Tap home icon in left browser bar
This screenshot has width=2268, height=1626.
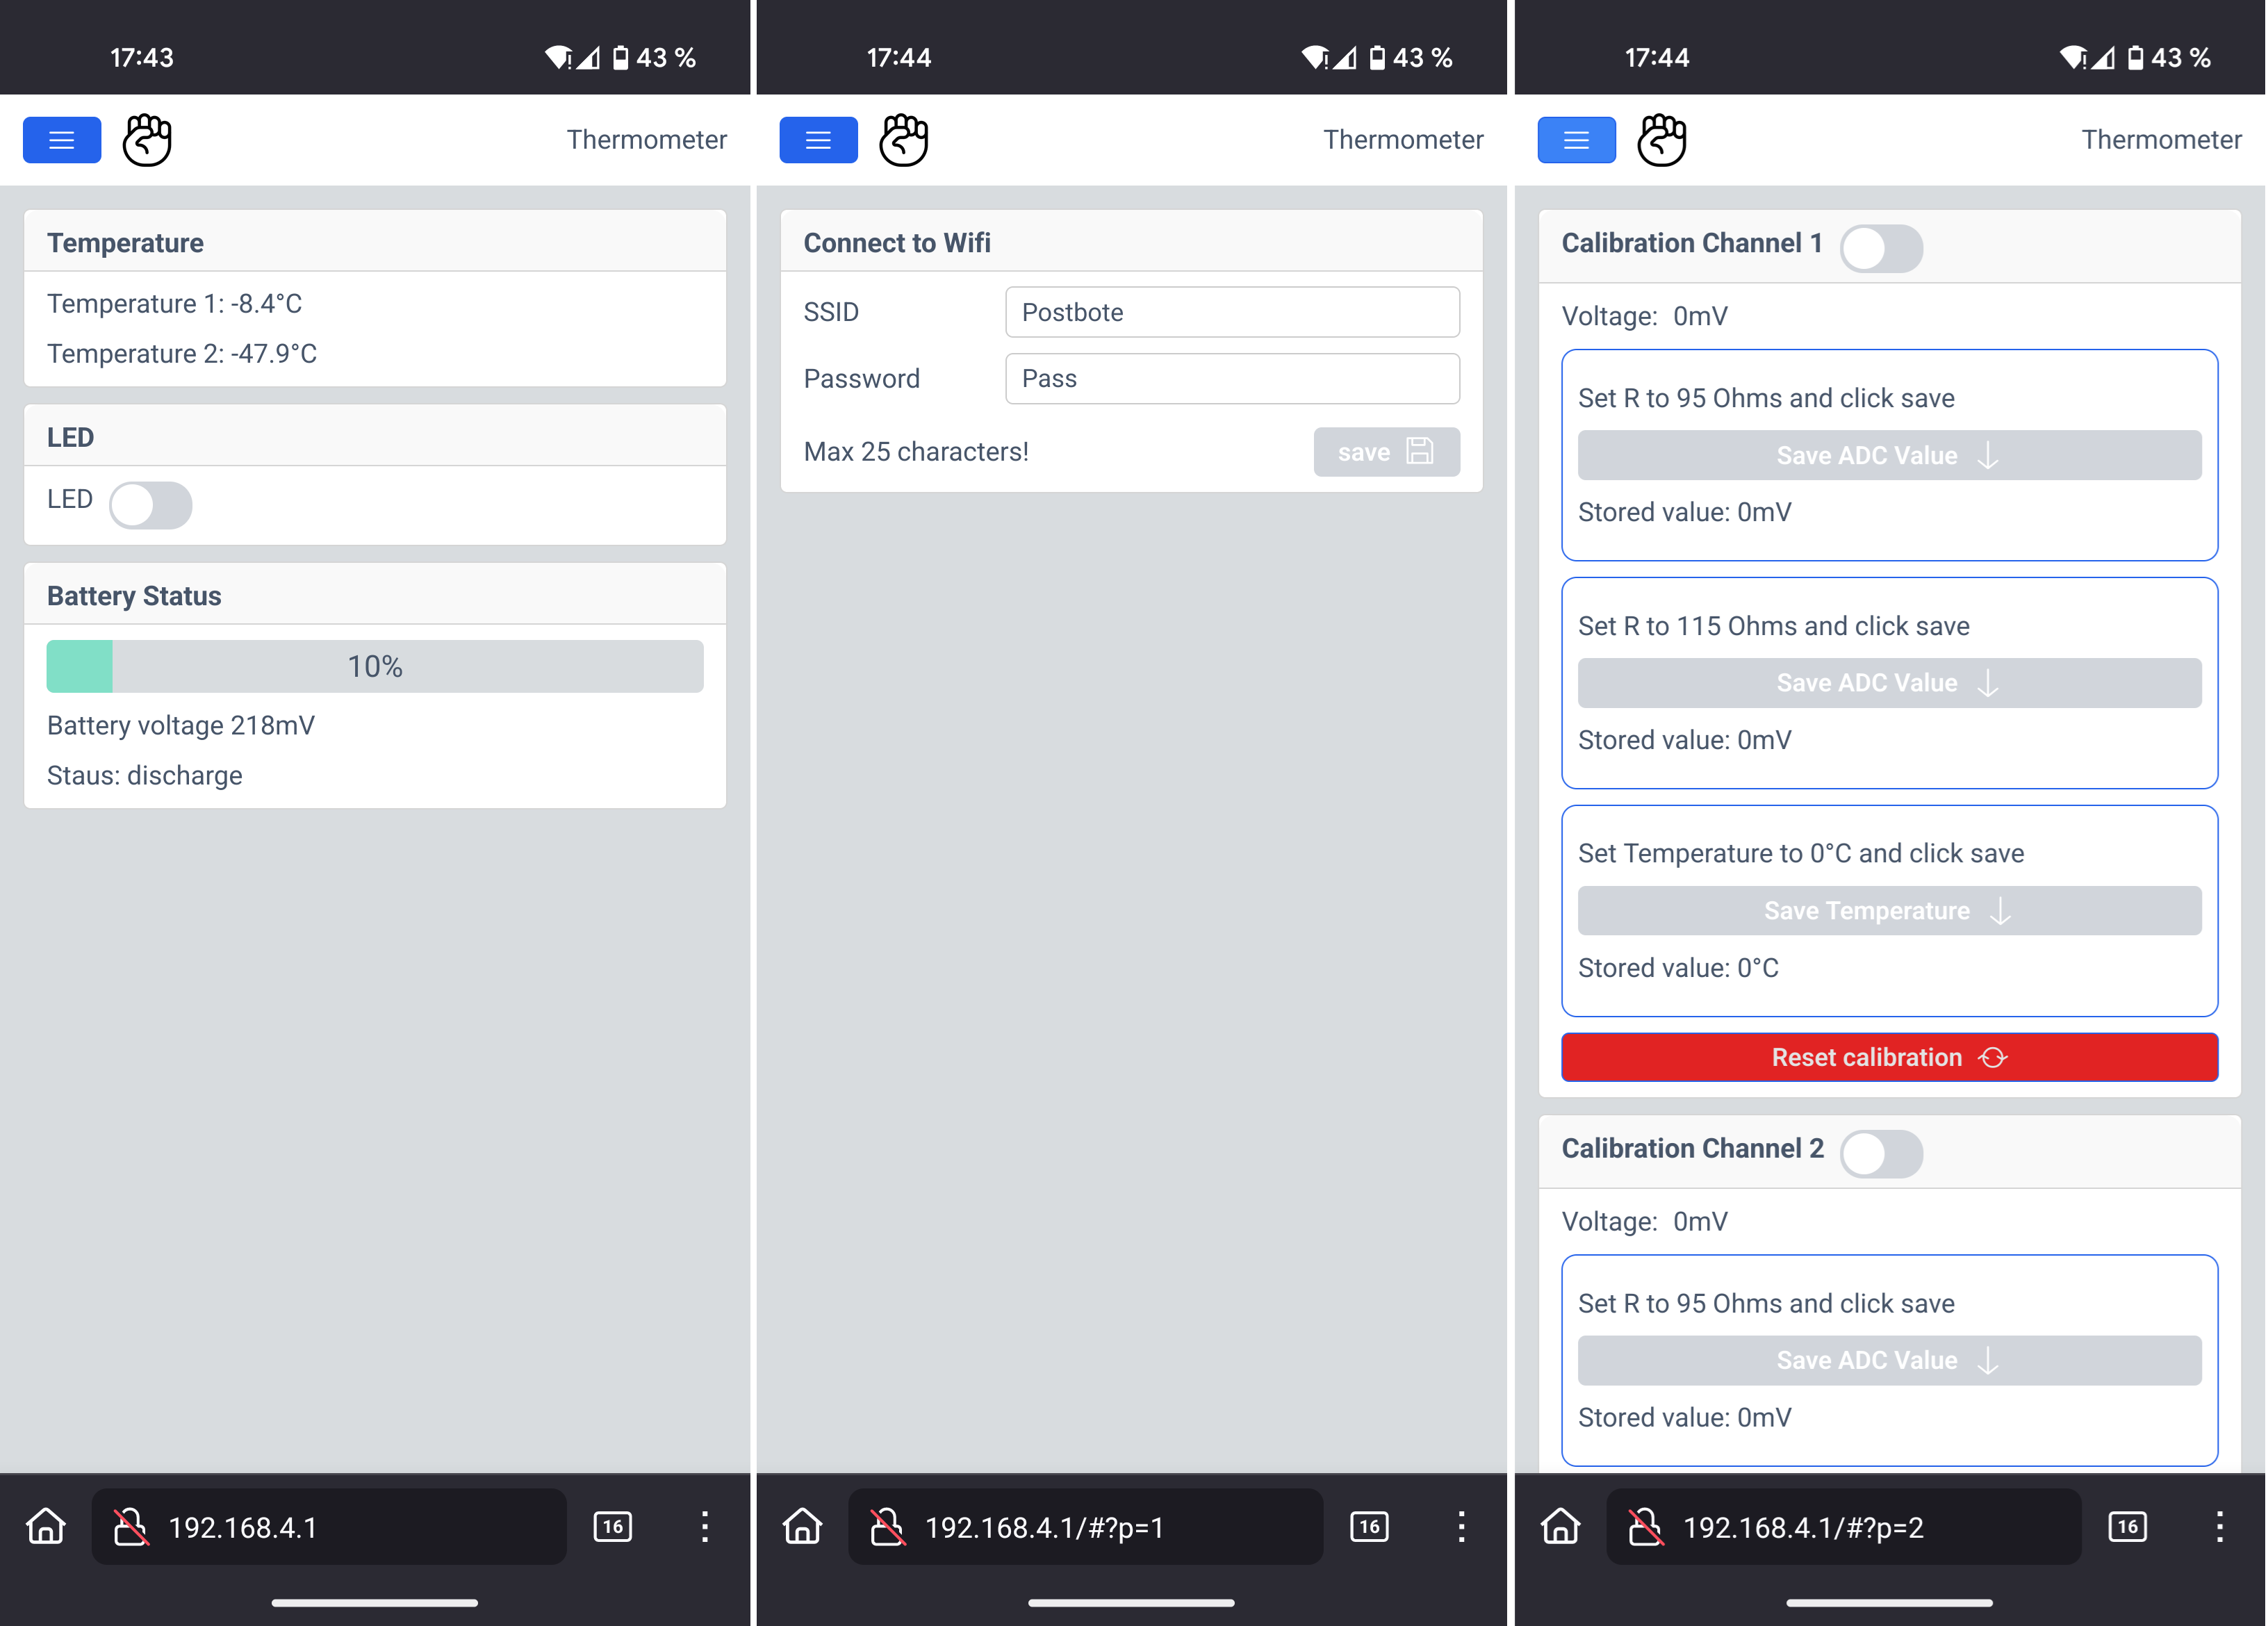click(x=46, y=1526)
